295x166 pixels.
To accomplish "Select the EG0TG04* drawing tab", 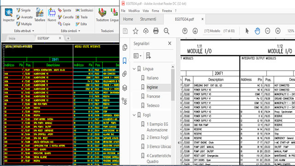I will tap(43, 38).
